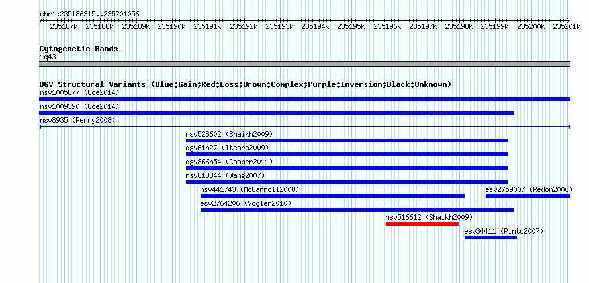The width and height of the screenshot is (589, 283).
Task: Click the 235200k ruler tick label
Action: click(531, 26)
